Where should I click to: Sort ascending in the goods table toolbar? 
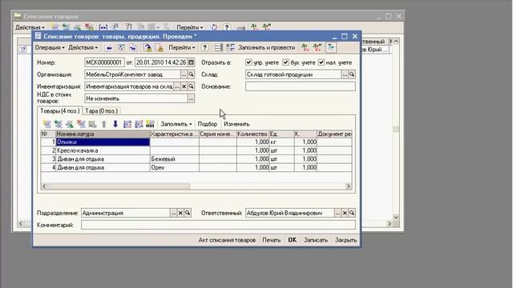point(127,124)
